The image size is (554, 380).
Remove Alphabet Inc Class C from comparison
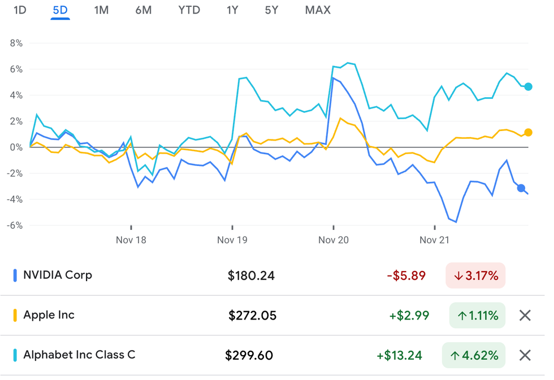pos(525,355)
